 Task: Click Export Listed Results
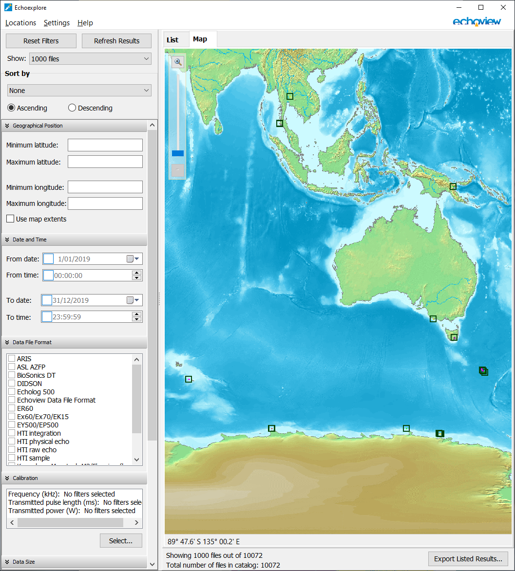(468, 558)
